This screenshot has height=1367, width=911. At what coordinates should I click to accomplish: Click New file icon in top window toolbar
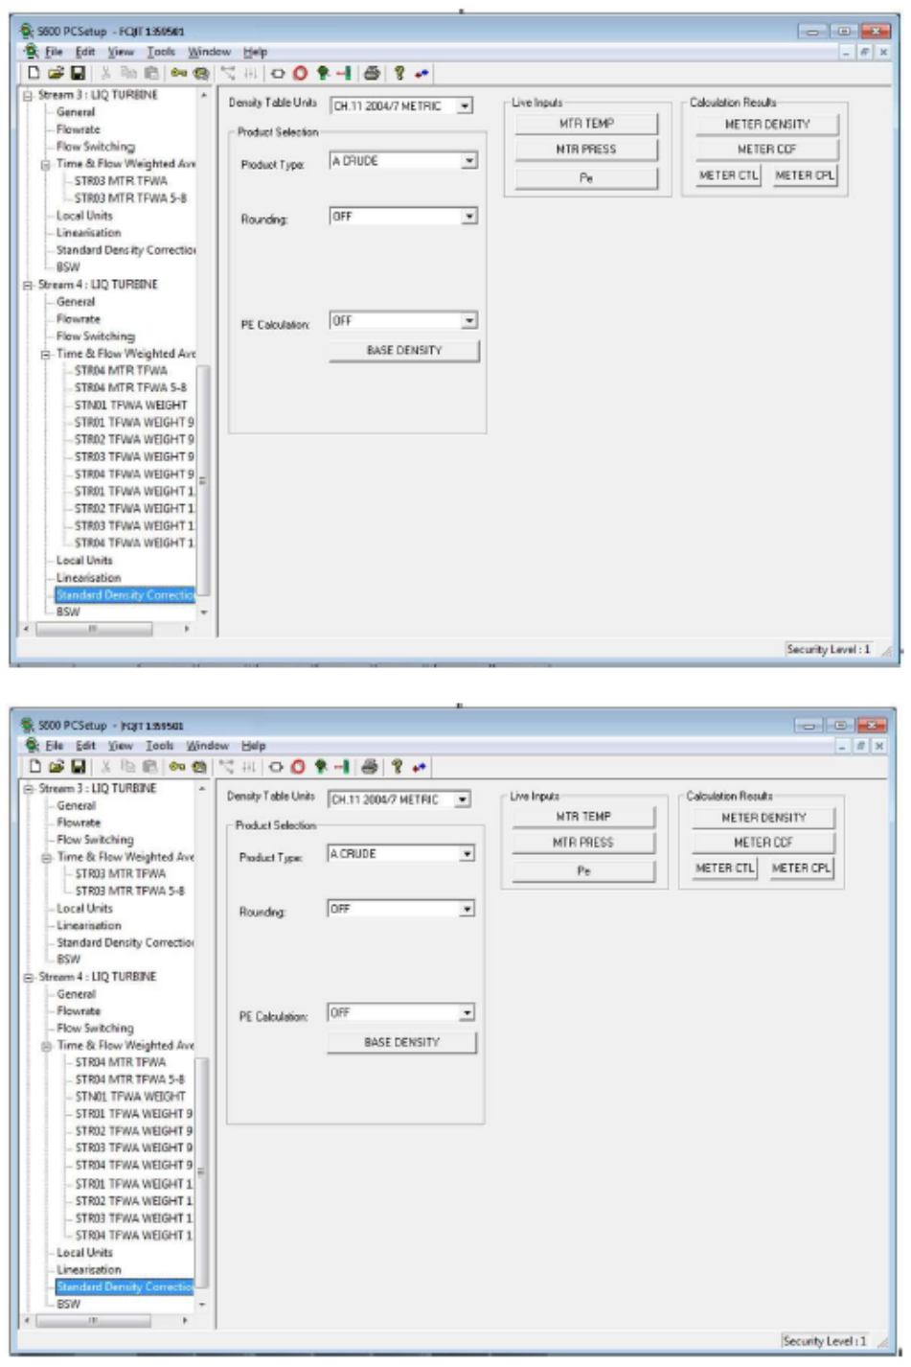[34, 73]
